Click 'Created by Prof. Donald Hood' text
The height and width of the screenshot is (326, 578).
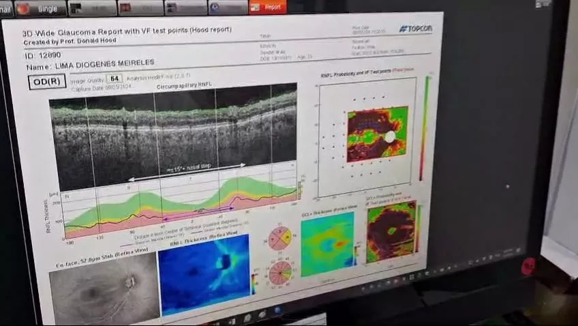click(70, 42)
